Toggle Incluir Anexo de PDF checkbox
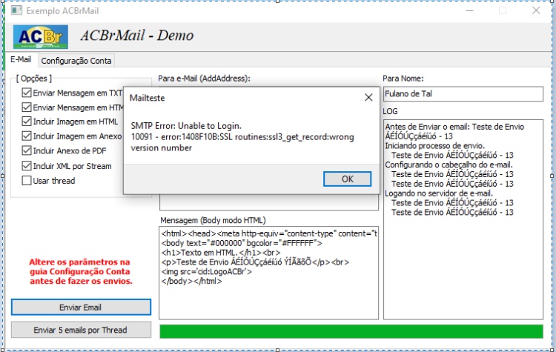556x352 pixels. pos(27,150)
